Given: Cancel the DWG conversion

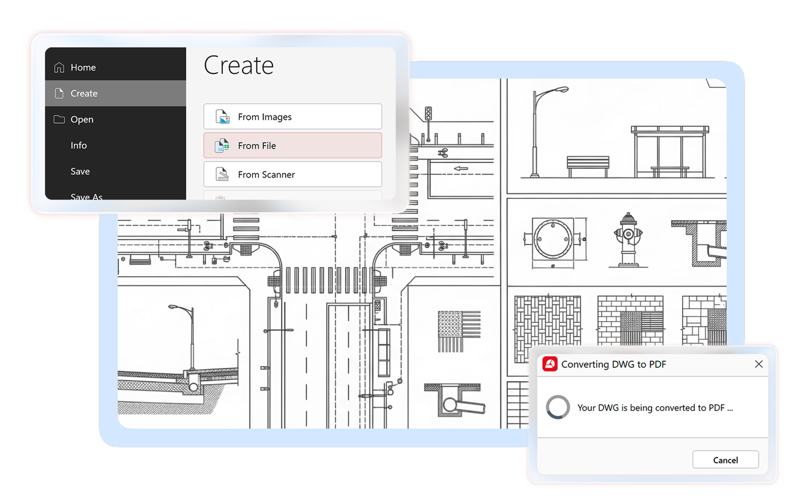Looking at the screenshot, I should point(725,460).
